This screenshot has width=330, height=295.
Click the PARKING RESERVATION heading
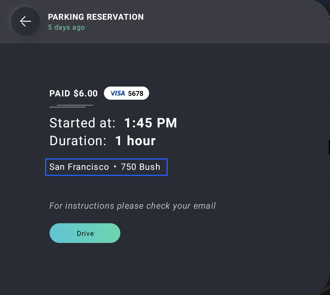pyautogui.click(x=96, y=17)
